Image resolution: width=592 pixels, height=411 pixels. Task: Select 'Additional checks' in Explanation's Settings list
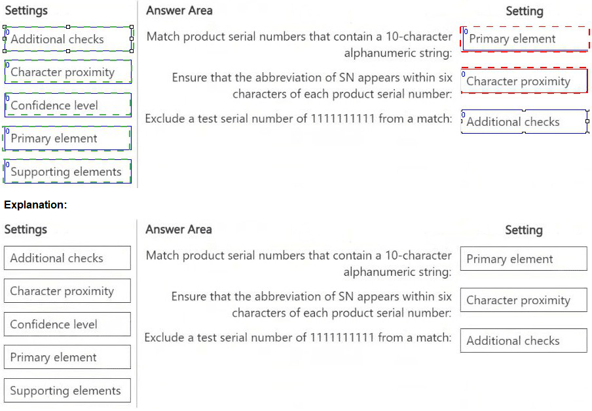tap(67, 258)
